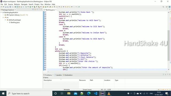This screenshot has height=96, width=171.
Task: Expand the JRE System Library node
Action: point(3,15)
